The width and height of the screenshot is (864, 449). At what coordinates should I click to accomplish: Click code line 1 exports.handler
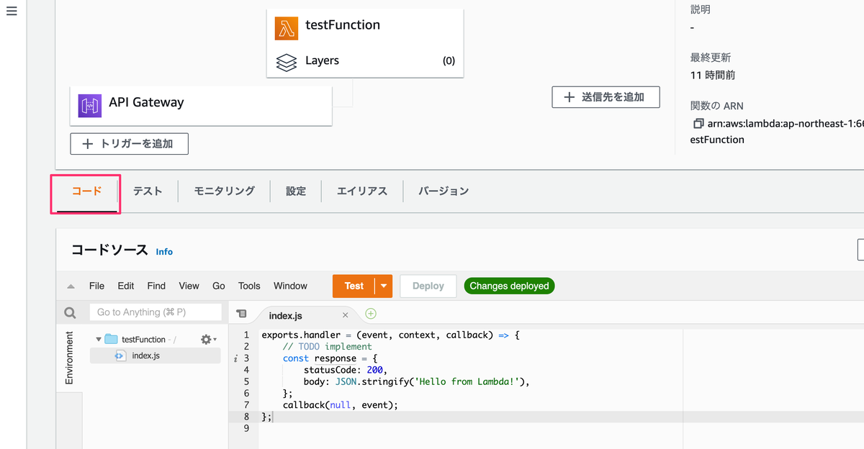point(390,335)
